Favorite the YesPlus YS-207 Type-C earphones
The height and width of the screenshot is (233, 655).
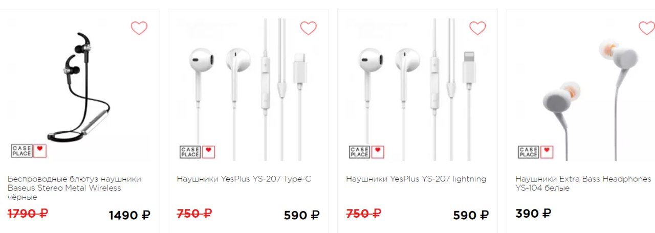308,28
